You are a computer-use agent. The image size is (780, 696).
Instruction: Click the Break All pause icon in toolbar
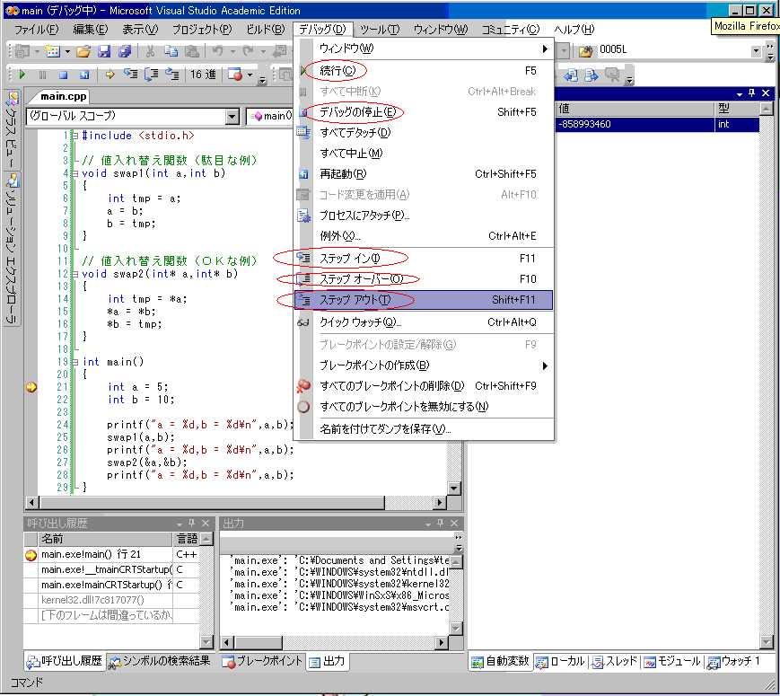pyautogui.click(x=42, y=75)
